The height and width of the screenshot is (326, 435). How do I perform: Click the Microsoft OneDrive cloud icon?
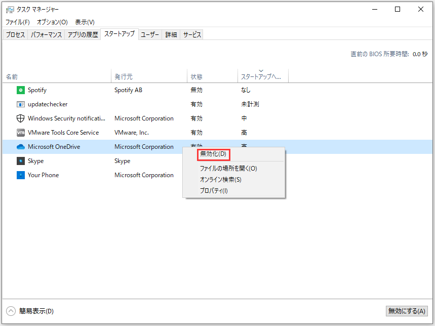[x=20, y=146]
